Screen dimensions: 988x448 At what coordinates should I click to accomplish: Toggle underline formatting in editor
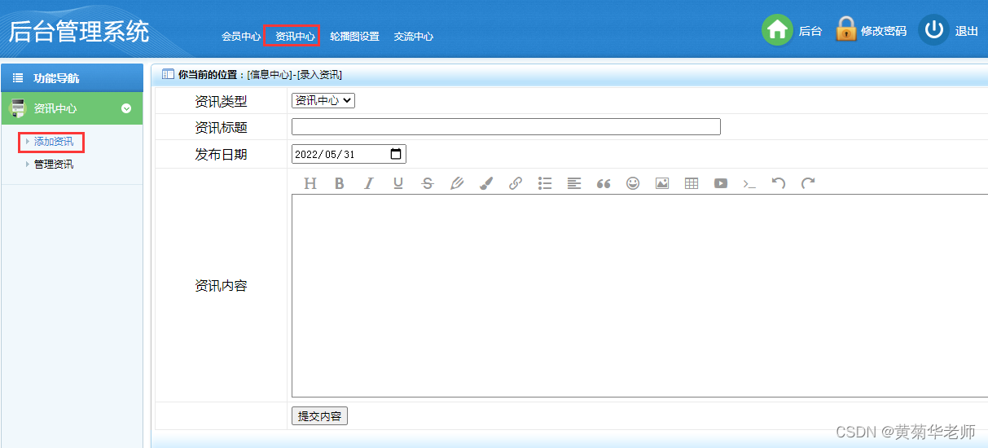point(398,183)
